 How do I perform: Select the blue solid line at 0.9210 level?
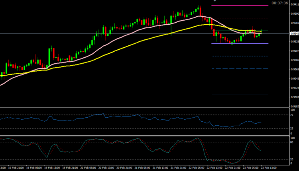(239, 94)
